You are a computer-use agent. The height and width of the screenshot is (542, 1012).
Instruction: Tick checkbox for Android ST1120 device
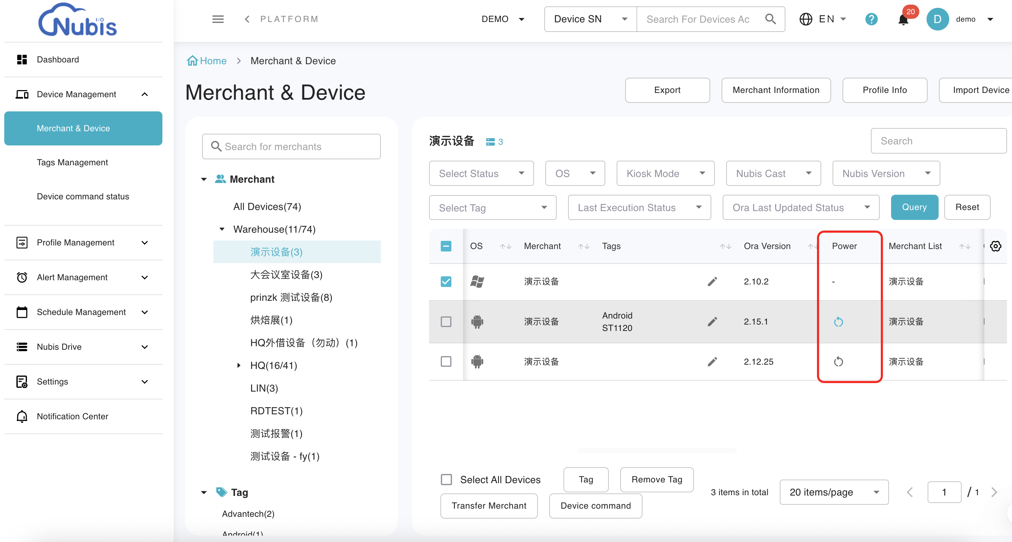pos(446,322)
